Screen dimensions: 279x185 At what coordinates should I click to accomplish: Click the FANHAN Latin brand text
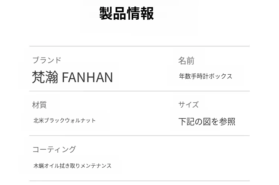click(87, 77)
